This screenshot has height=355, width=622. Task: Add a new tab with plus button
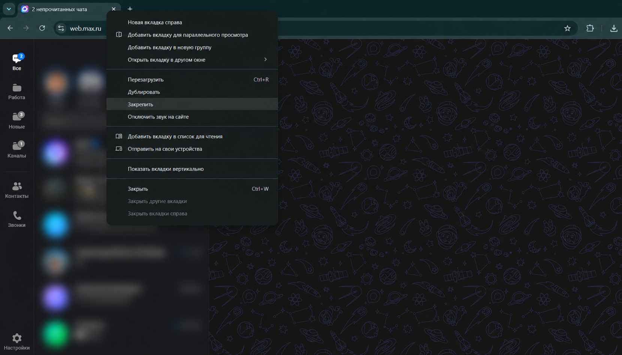[x=130, y=9]
